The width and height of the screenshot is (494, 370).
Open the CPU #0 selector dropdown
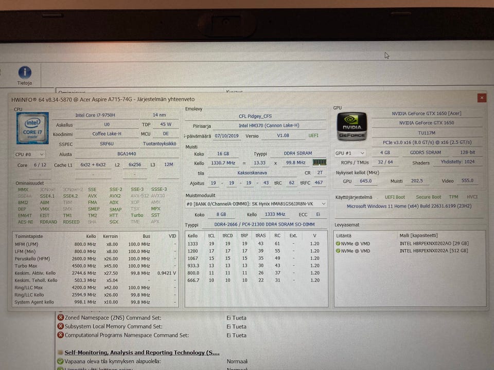[x=30, y=155]
